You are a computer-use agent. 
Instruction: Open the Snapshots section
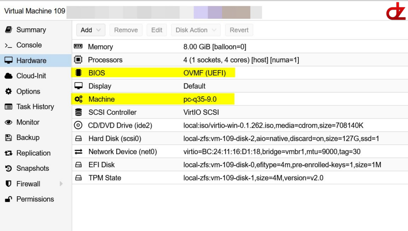[32, 168]
